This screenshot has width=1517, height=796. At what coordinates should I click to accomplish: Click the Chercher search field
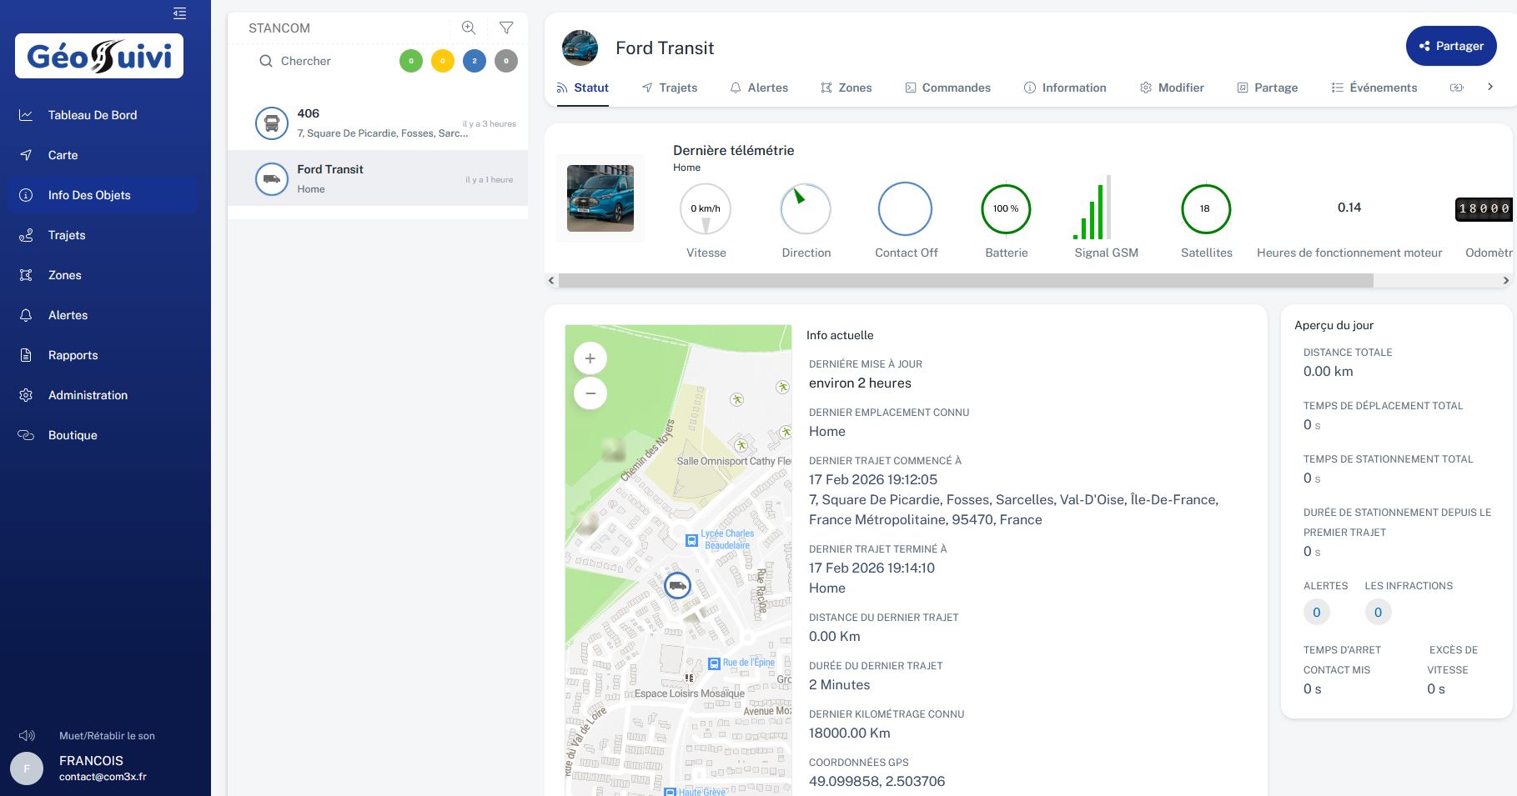click(325, 61)
